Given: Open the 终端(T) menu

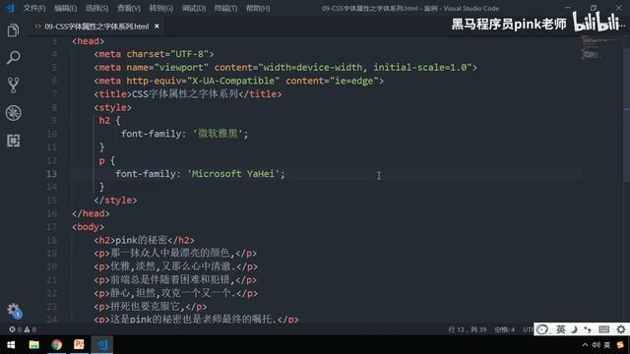Looking at the screenshot, I should (x=225, y=8).
